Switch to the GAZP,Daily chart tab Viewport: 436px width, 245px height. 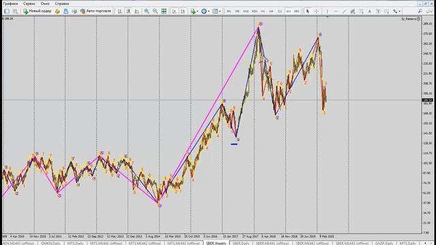tap(384, 243)
